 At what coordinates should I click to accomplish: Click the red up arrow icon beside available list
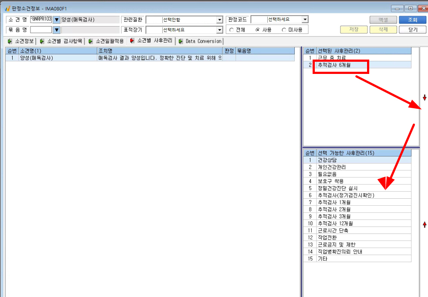(x=425, y=224)
